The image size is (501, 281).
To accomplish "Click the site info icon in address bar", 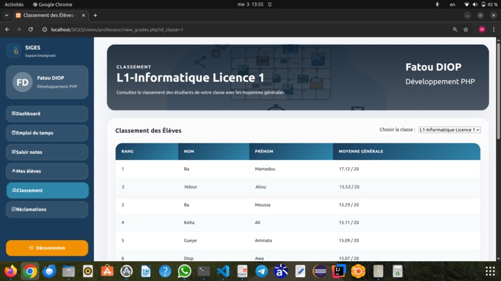I will [x=44, y=29].
